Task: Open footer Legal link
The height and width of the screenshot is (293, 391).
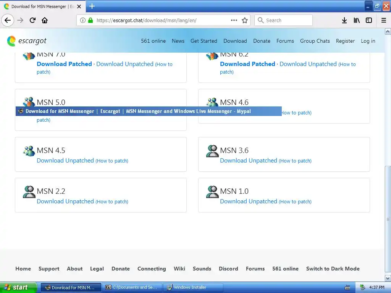Action: coord(97,269)
